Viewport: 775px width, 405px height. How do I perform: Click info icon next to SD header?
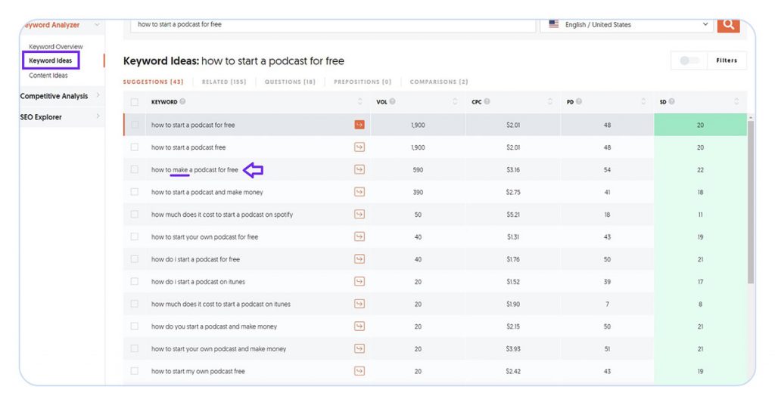click(x=671, y=102)
